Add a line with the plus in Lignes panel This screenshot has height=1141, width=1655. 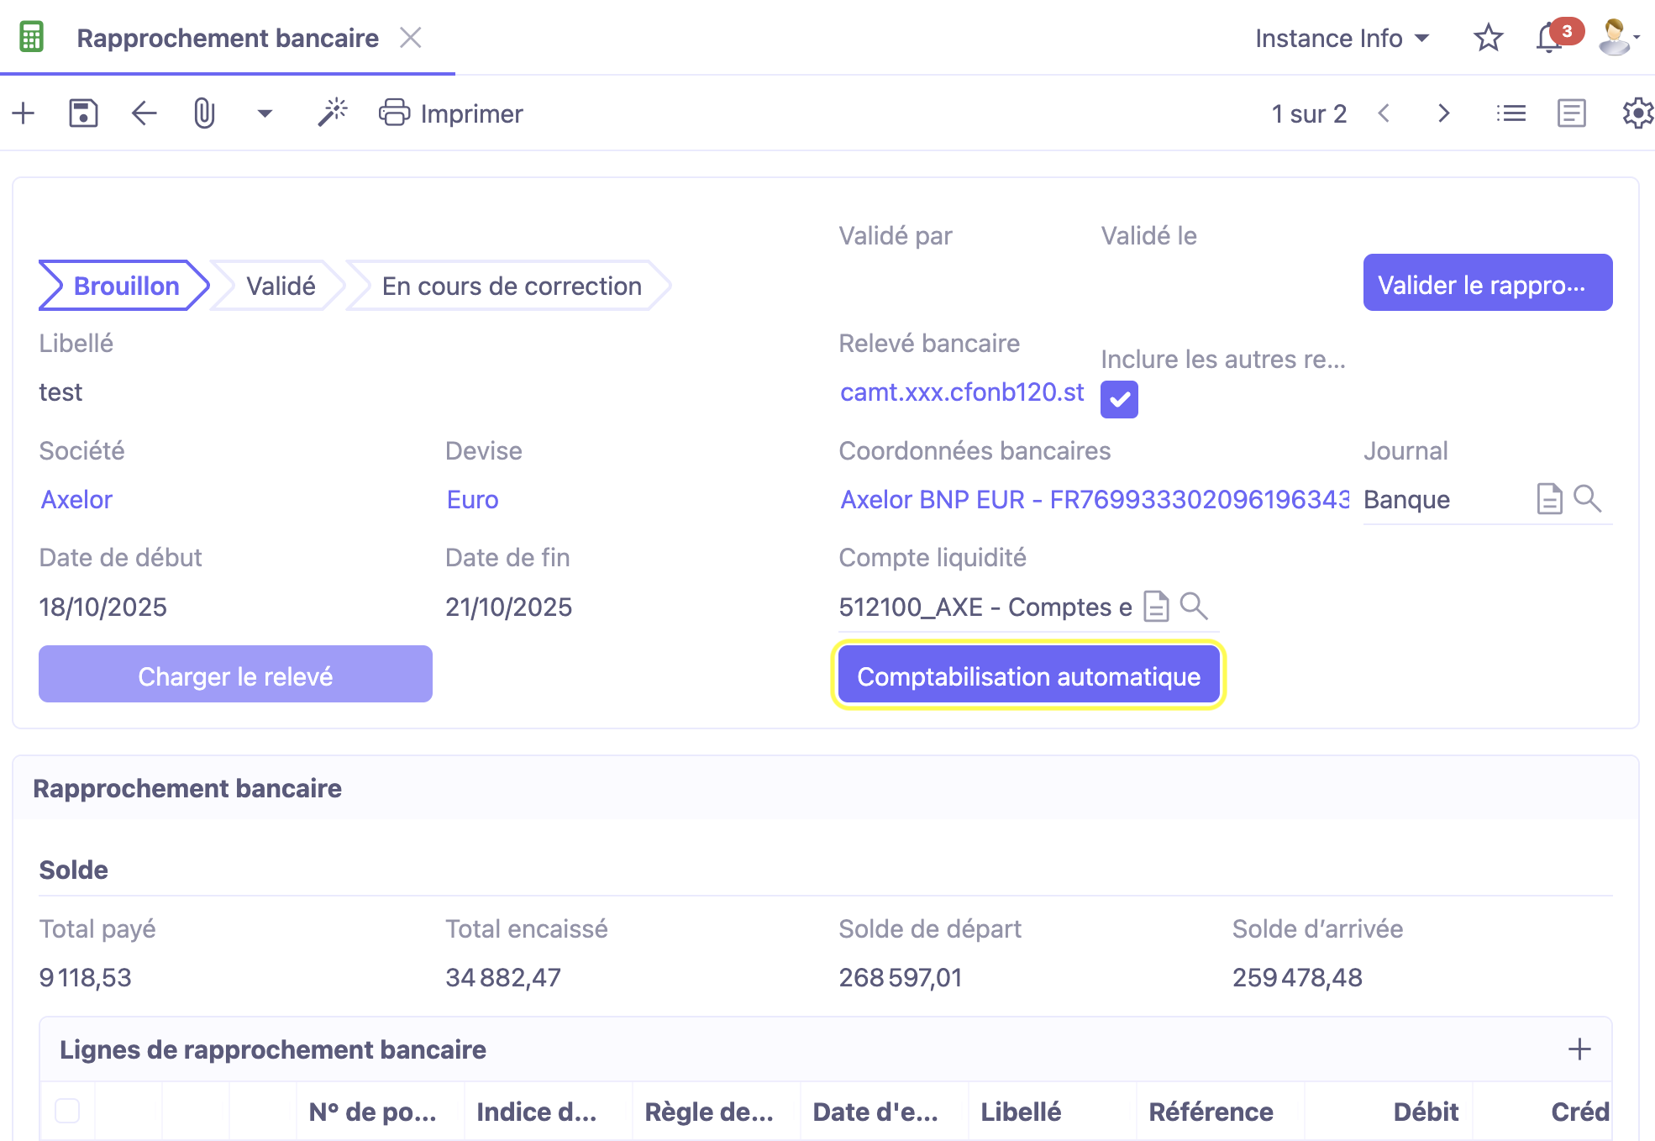point(1579,1049)
